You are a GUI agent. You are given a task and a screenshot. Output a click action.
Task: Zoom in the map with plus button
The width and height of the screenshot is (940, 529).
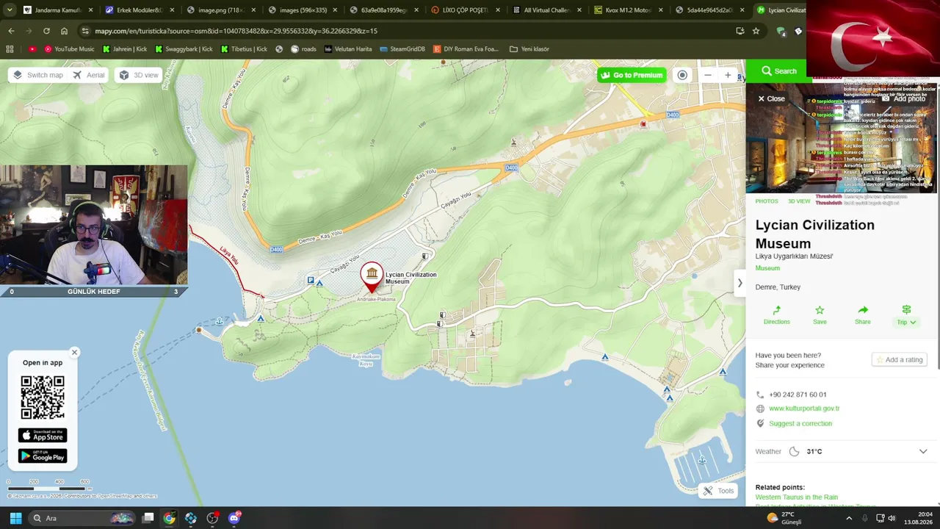tap(728, 75)
